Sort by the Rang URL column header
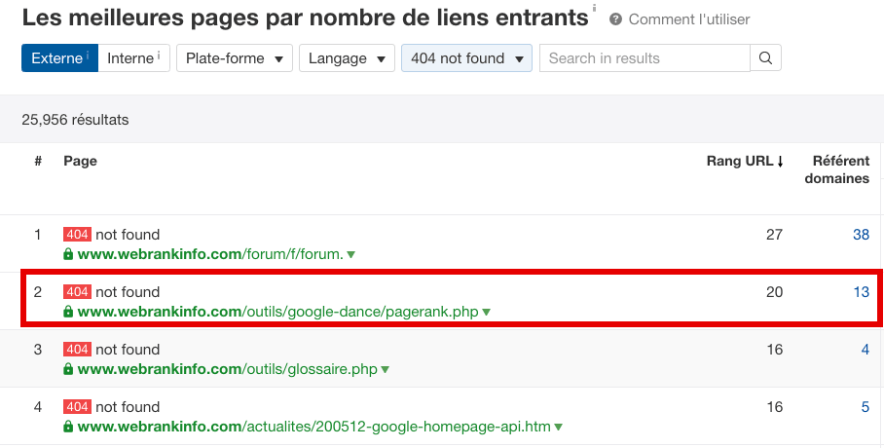 click(x=745, y=162)
